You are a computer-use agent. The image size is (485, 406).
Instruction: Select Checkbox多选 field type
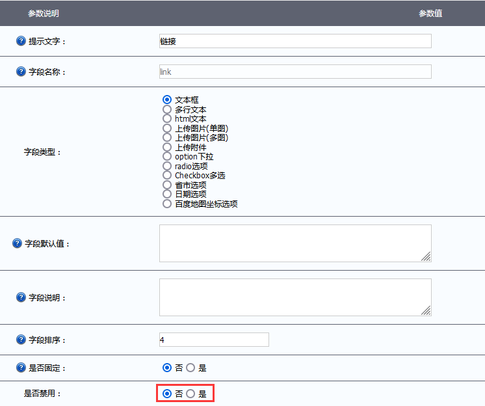(167, 176)
